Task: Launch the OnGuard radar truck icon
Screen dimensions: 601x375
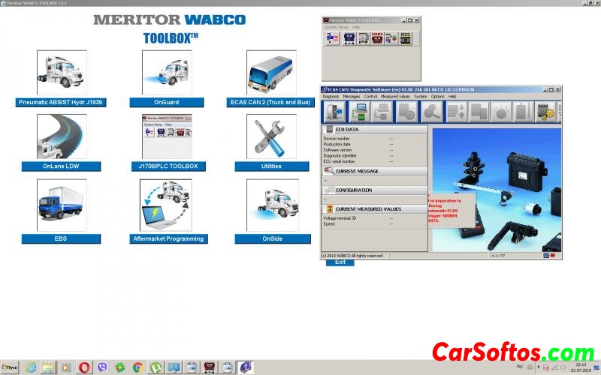Action: pyautogui.click(x=166, y=73)
